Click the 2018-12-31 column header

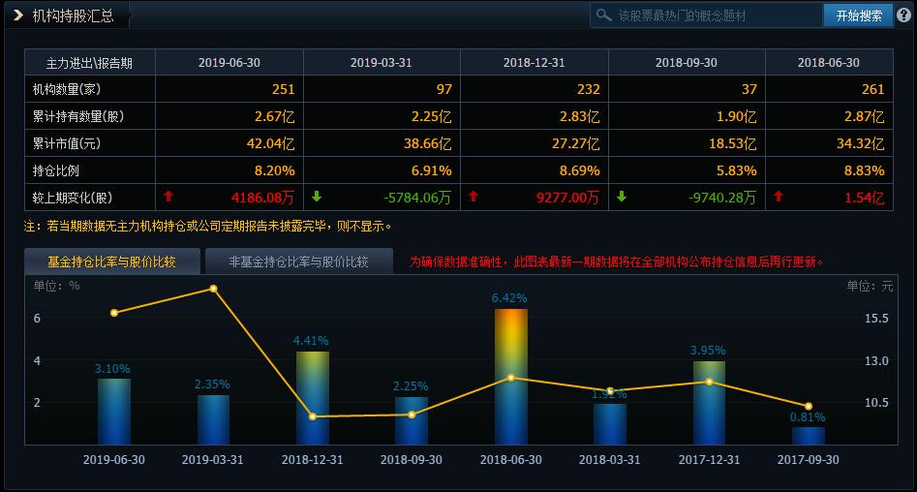pyautogui.click(x=534, y=63)
